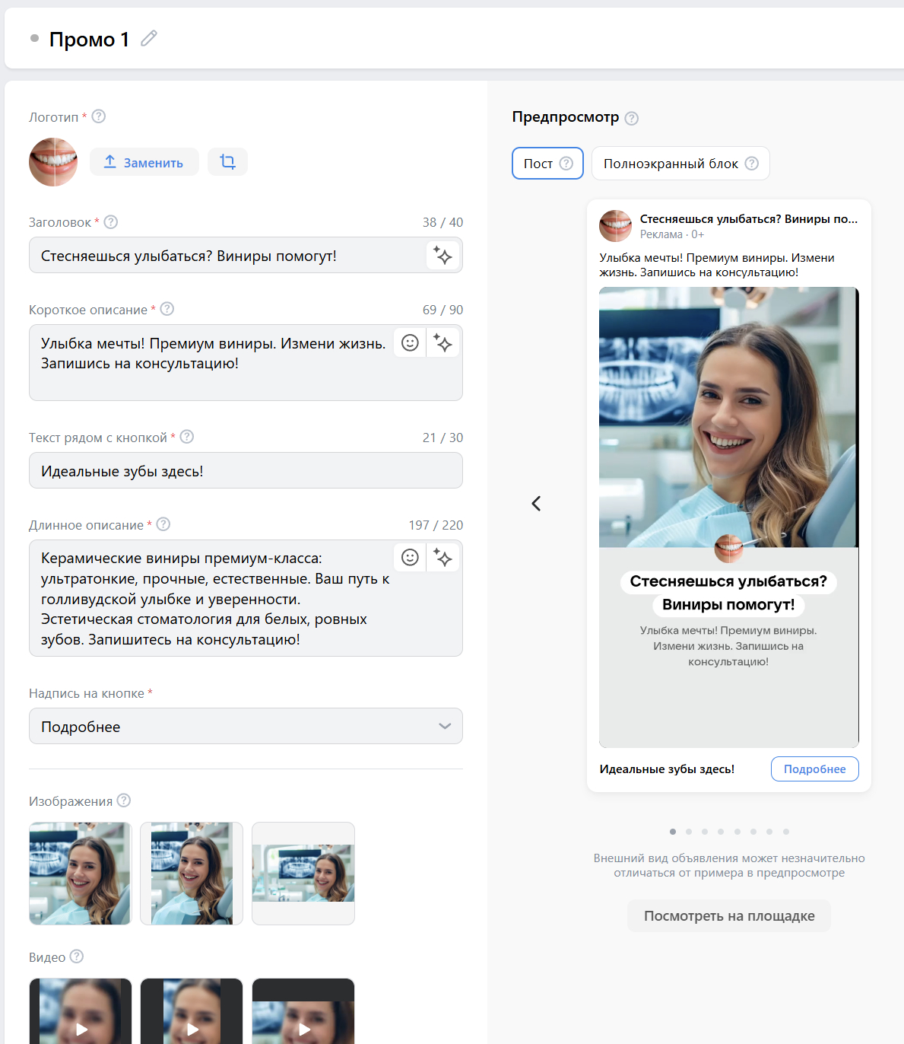Viewport: 904px width, 1044px height.
Task: Click AI sparkle icon in Короткое описание field
Action: [x=442, y=343]
